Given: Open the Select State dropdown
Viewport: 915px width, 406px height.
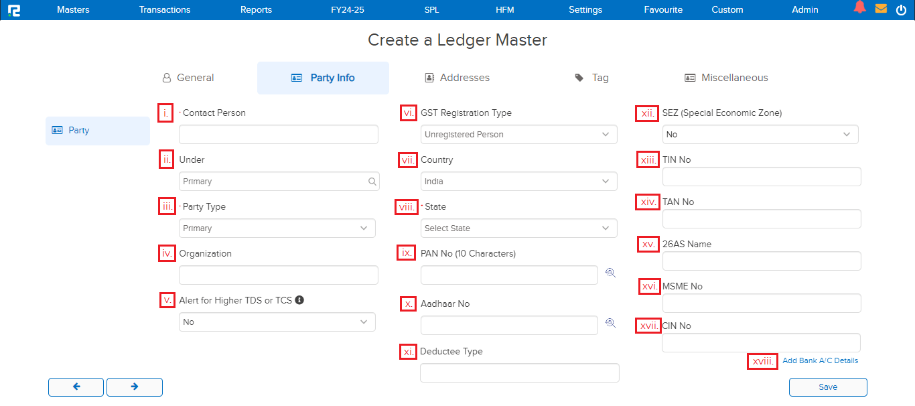Looking at the screenshot, I should [518, 228].
